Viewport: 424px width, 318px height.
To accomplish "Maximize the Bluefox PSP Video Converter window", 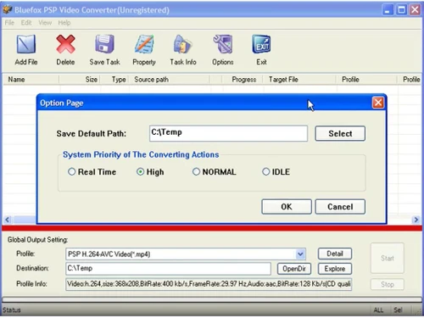I will (x=401, y=10).
